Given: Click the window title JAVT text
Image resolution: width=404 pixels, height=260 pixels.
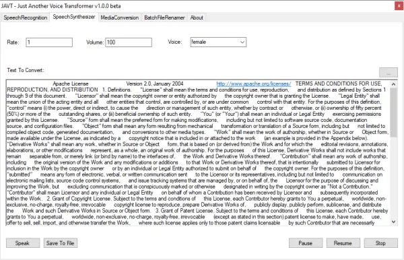Looking at the screenshot, I should [x=61, y=6].
